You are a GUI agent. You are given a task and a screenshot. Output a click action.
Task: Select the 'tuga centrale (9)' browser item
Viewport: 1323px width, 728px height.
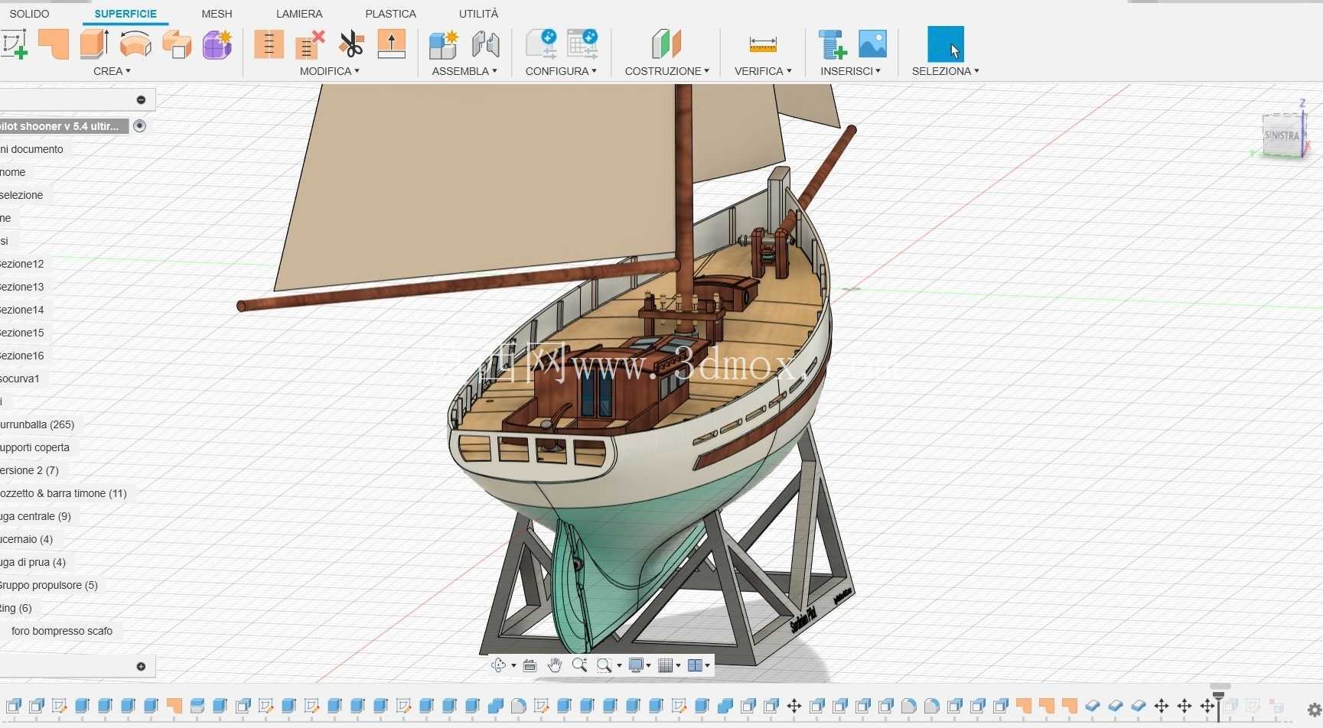(x=36, y=516)
